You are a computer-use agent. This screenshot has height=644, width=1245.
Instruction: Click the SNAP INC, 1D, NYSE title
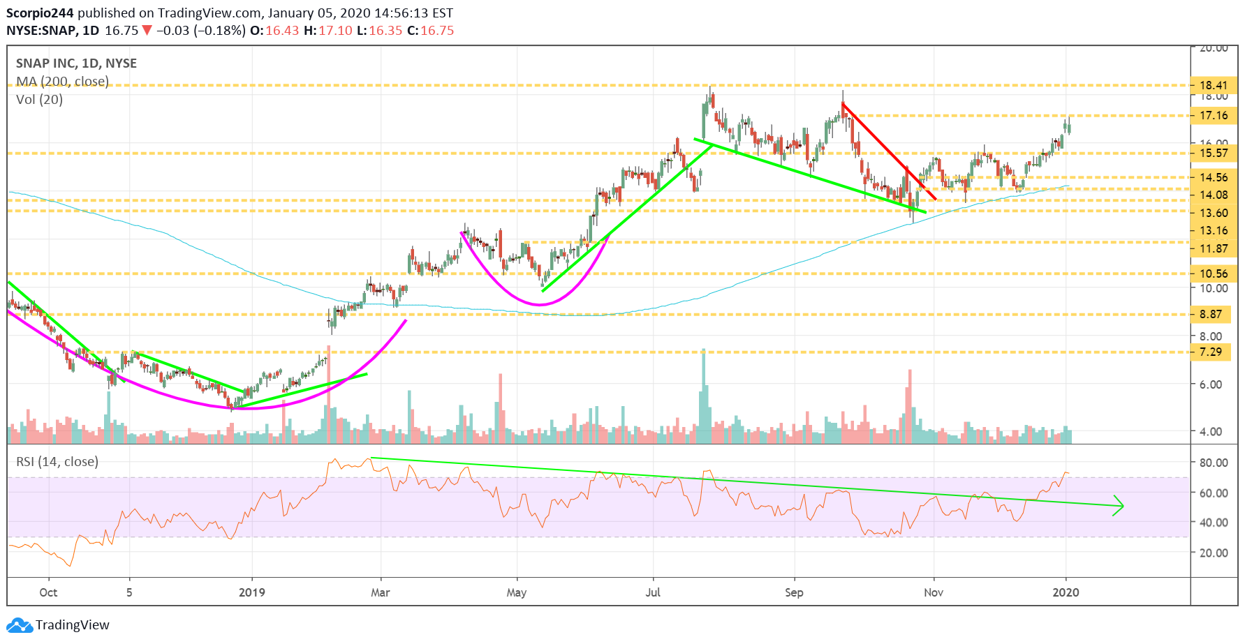(x=77, y=63)
